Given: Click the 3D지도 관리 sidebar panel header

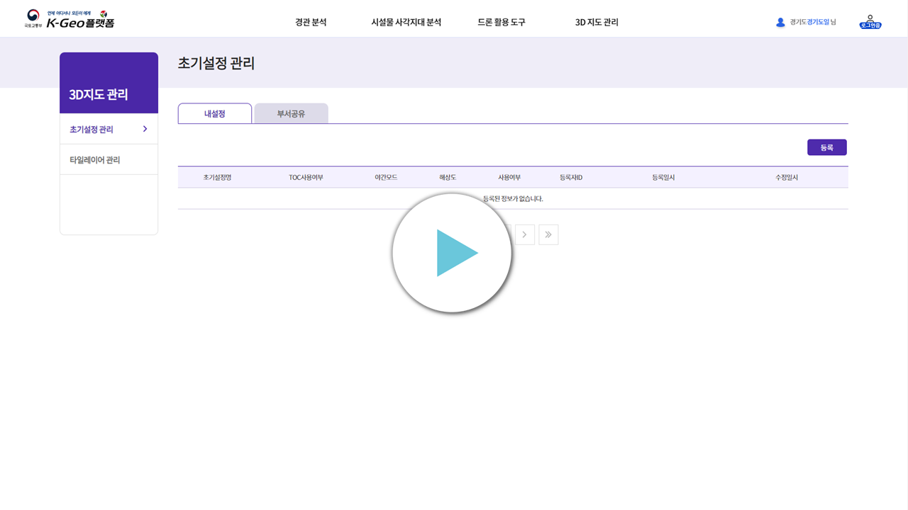Looking at the screenshot, I should click(x=98, y=93).
